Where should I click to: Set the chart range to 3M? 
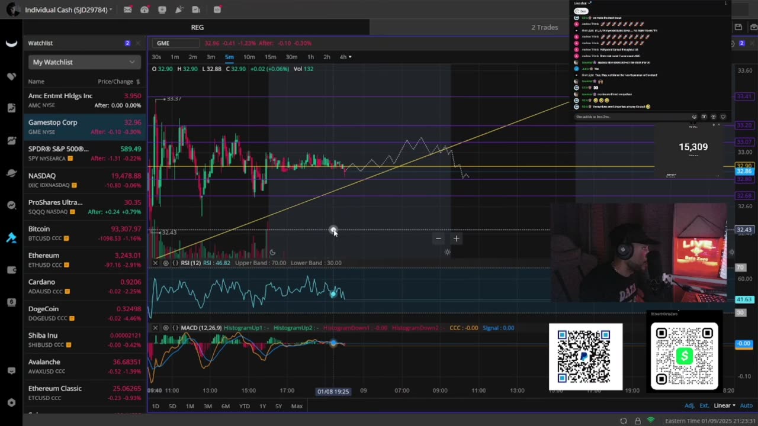(x=208, y=406)
